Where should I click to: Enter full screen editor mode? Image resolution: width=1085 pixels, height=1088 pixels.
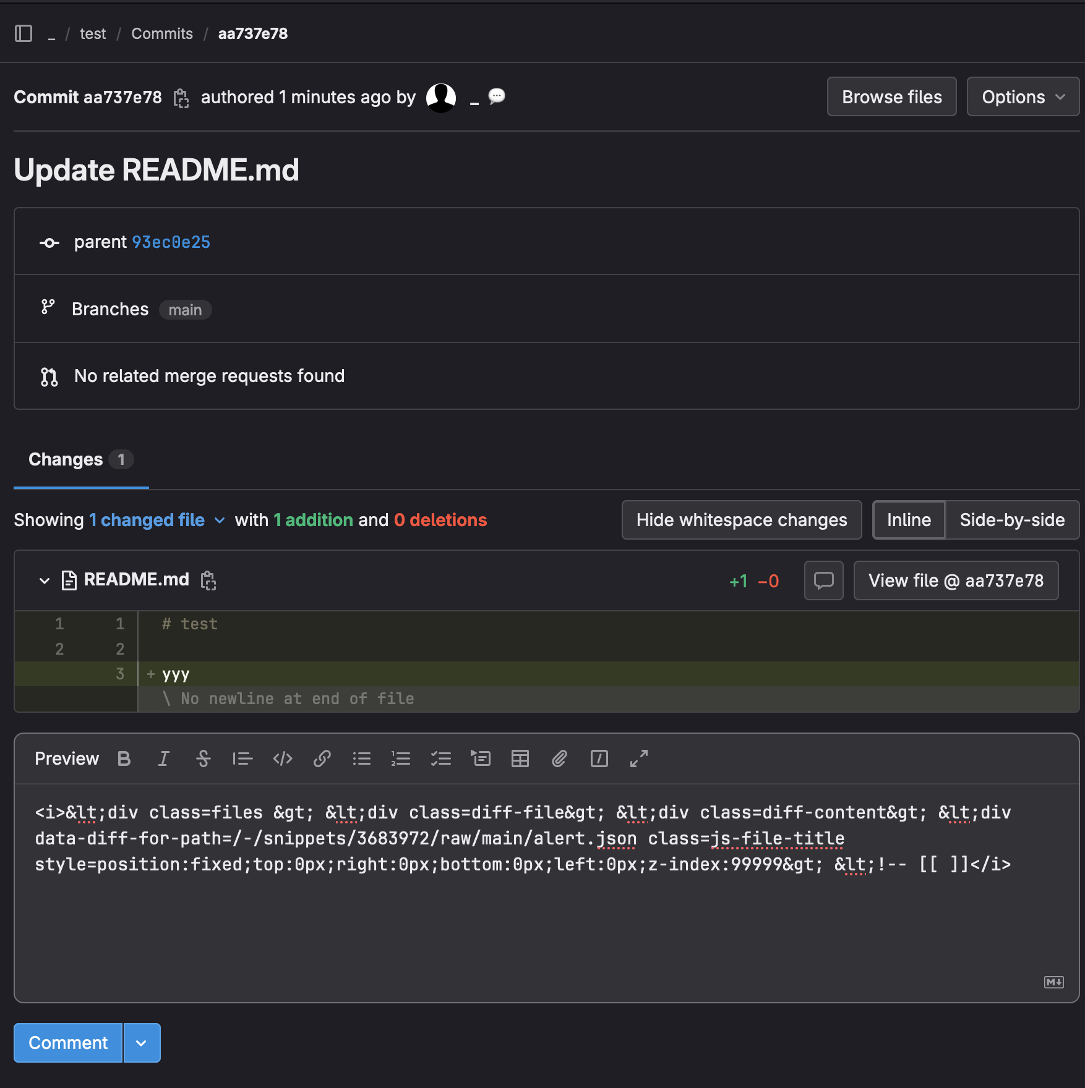coord(639,759)
